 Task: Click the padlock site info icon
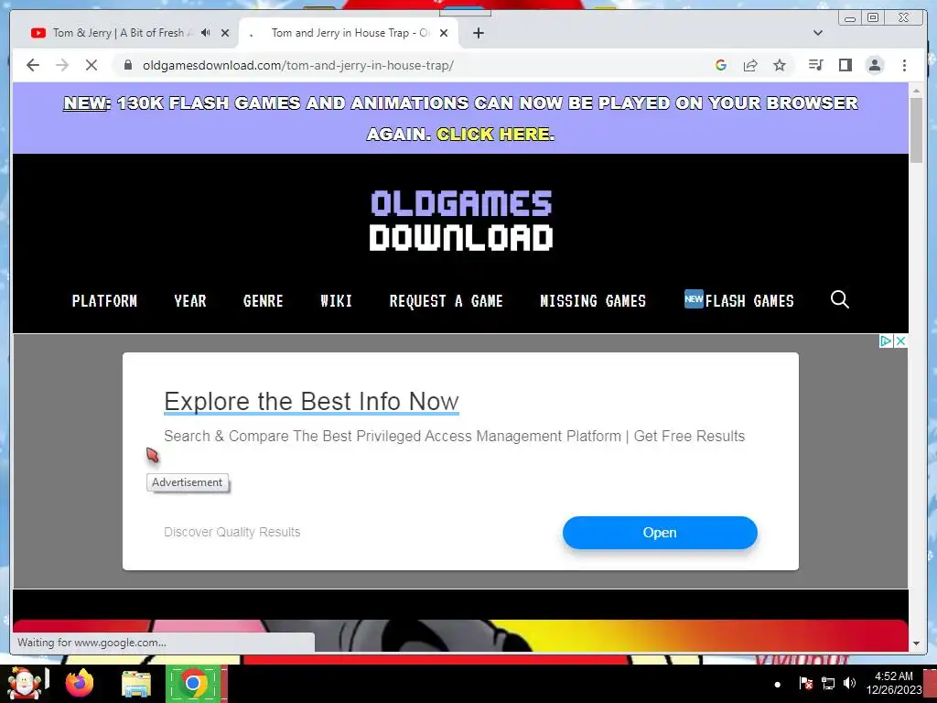(128, 65)
